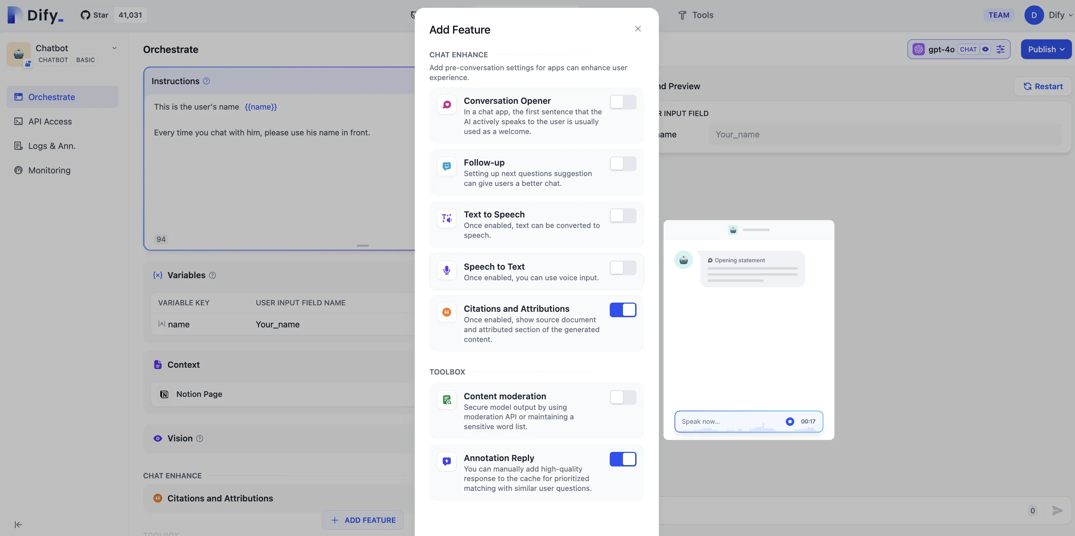Viewport: 1075px width, 536px height.
Task: Open the Monitoring sidebar item
Action: [x=49, y=170]
